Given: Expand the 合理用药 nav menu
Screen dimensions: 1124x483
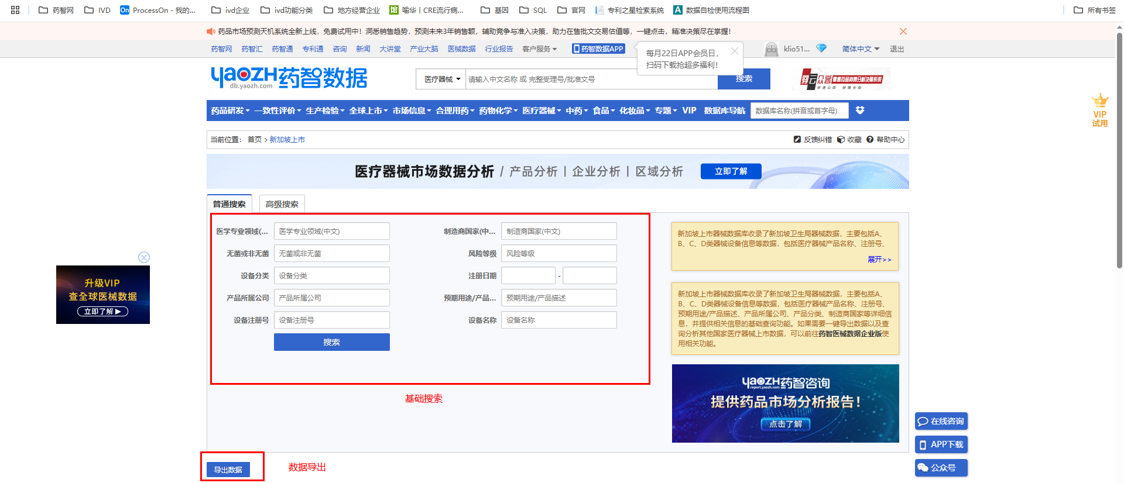Looking at the screenshot, I should coord(455,111).
